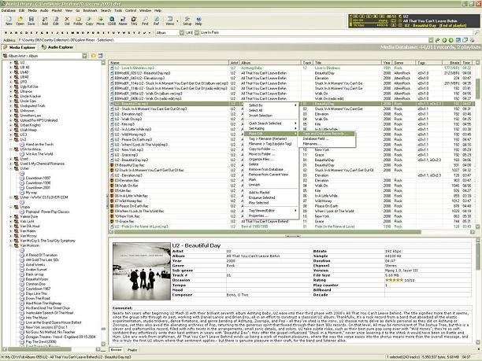Click the player seek progress bar
This screenshot has width=482, height=361.
[370, 23]
